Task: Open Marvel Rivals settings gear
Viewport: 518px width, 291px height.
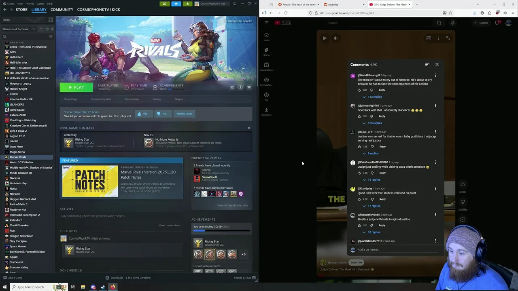Action: (232, 87)
